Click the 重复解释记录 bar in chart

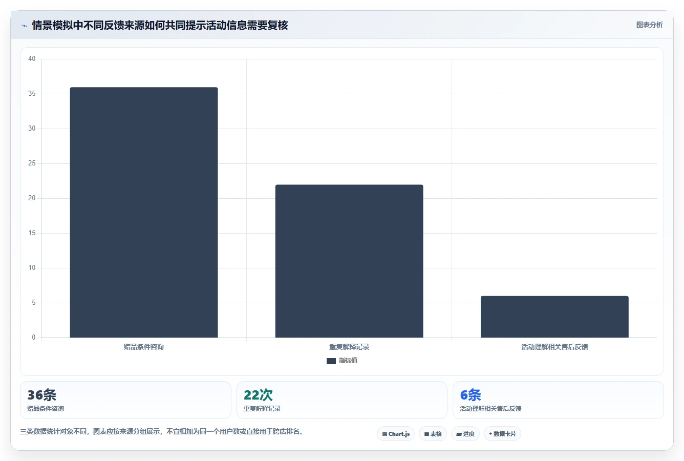[x=349, y=261]
